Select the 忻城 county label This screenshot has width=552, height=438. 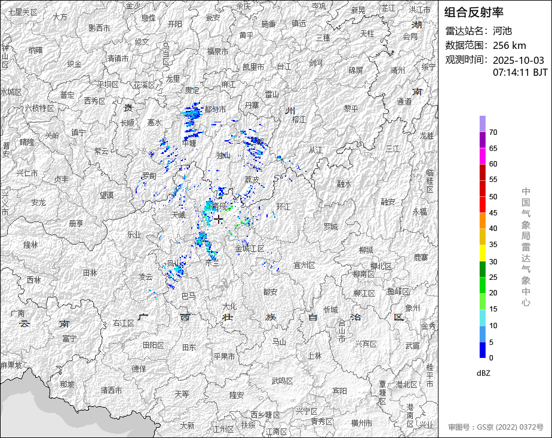(330, 310)
